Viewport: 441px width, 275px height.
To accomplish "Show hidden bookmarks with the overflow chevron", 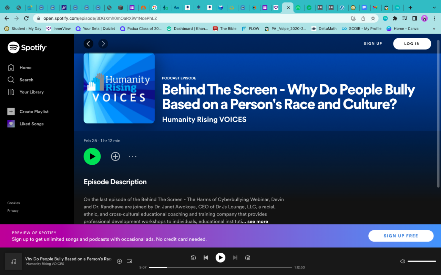I will [434, 29].
